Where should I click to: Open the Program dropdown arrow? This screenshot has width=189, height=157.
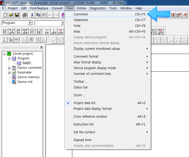coord(30,23)
